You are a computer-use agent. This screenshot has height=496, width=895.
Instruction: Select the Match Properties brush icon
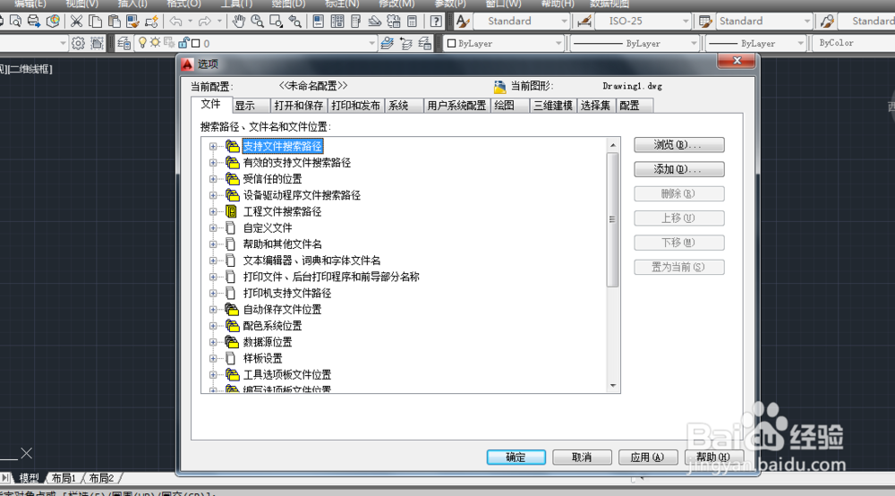[133, 21]
